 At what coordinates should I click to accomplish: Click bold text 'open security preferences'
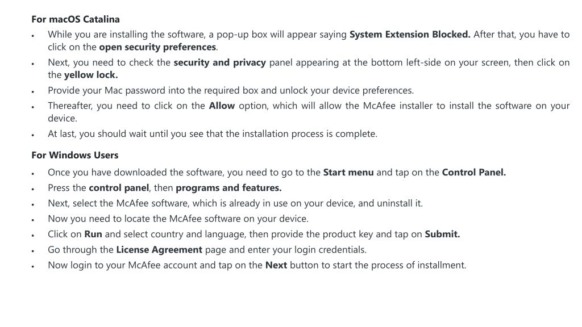click(x=157, y=47)
